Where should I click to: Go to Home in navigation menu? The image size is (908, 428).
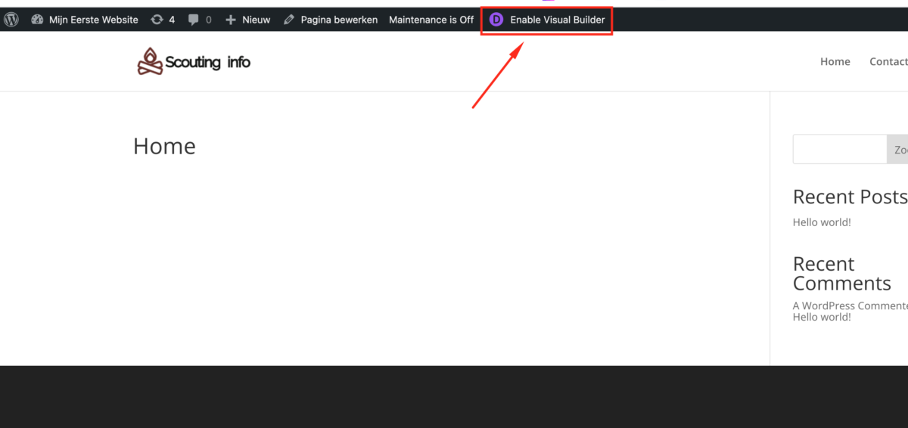(835, 62)
